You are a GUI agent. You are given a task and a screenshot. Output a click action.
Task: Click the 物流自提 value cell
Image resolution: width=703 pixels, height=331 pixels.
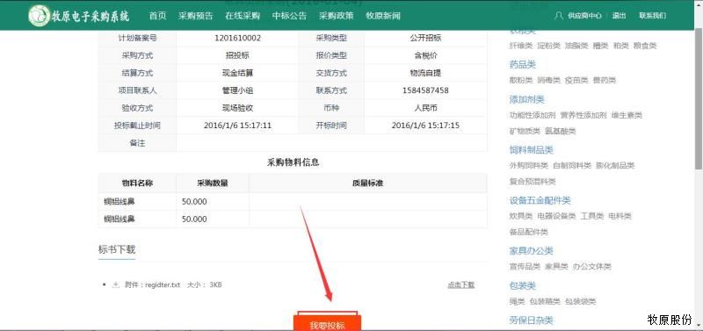425,73
